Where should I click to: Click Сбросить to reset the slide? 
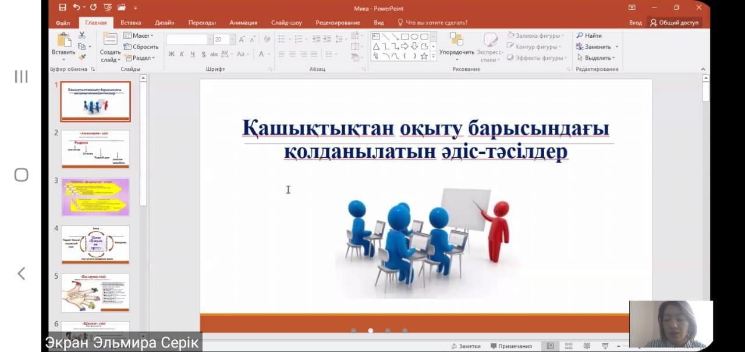(141, 46)
